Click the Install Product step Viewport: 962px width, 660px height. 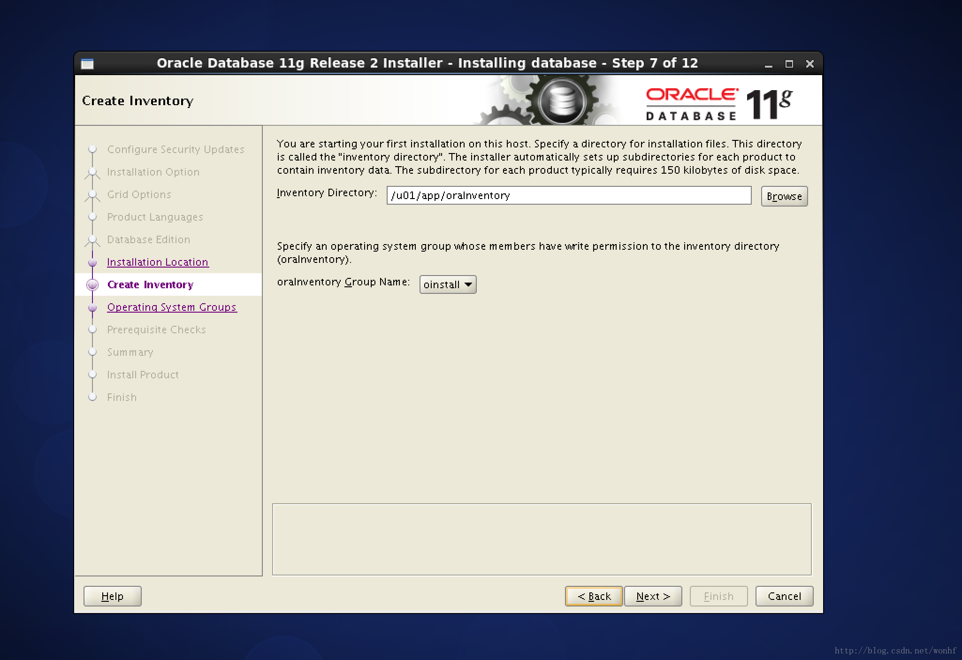pos(143,375)
